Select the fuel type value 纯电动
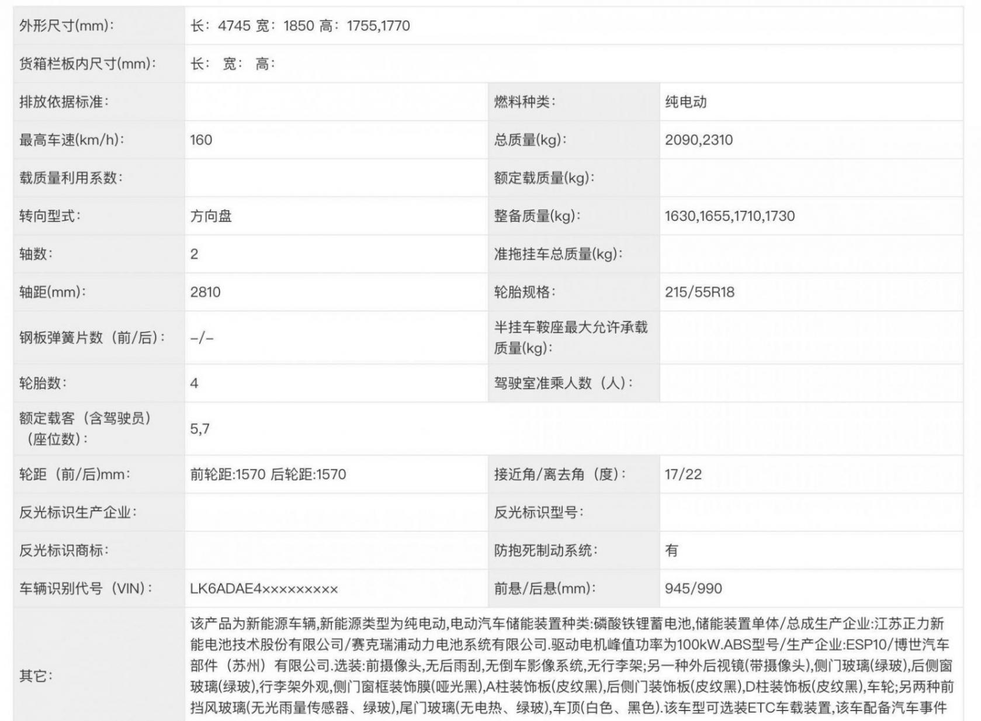The width and height of the screenshot is (981, 721). [687, 100]
